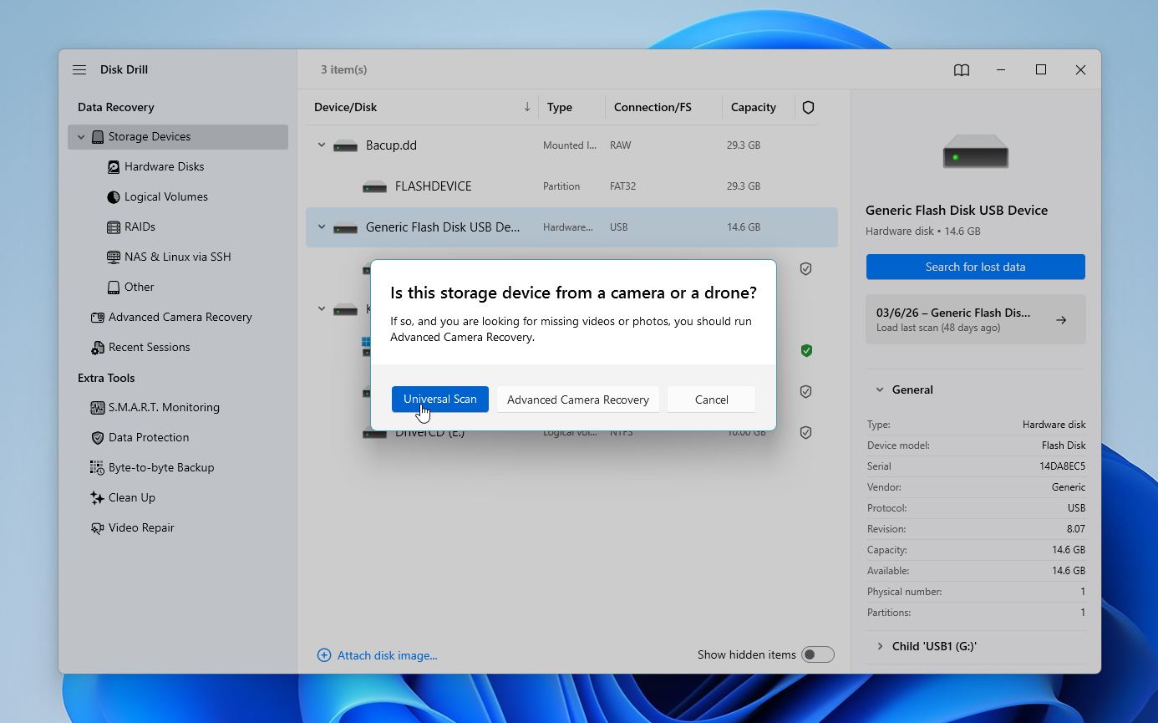This screenshot has width=1158, height=723.
Task: Click the Serial value 14DA8EC5
Action: pos(1062,466)
